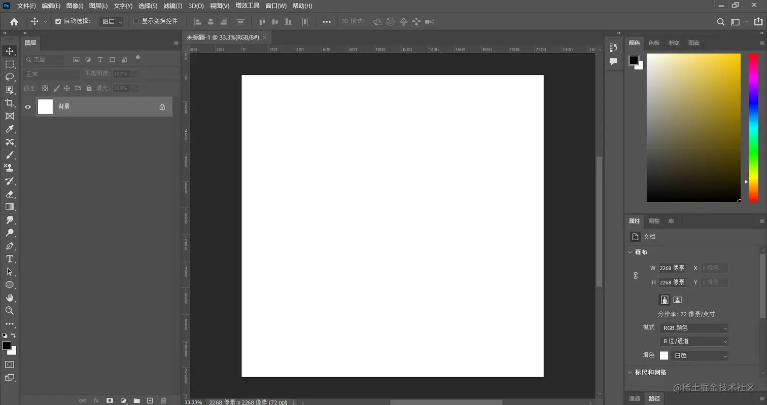This screenshot has height=405, width=767.
Task: Hide the 背景 layer with its eye toggle
Action: 28,106
